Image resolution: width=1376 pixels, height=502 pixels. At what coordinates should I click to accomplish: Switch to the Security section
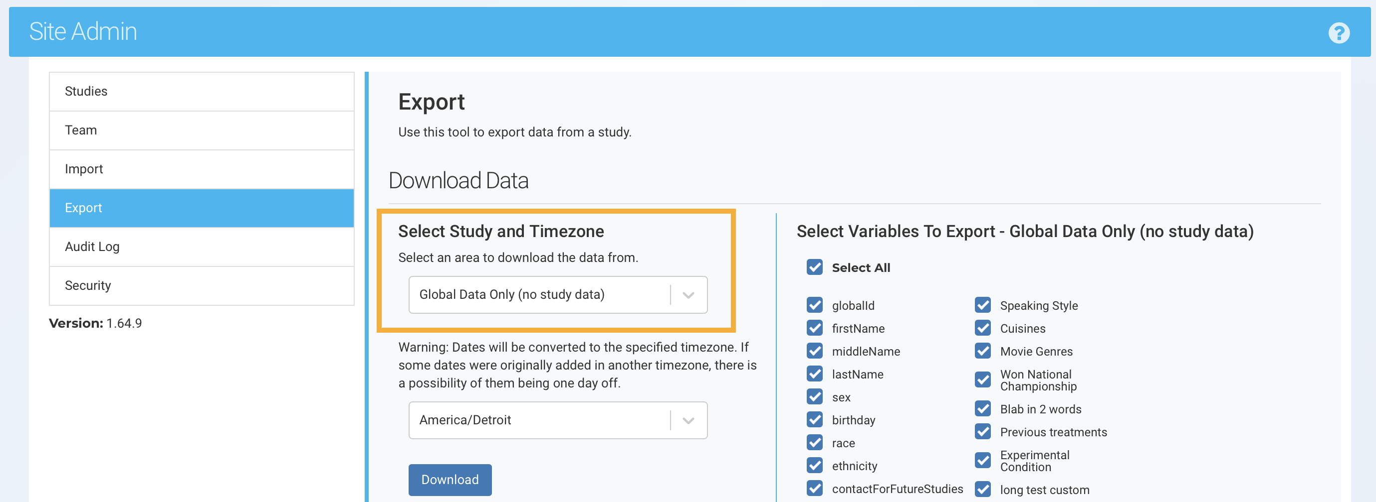click(202, 285)
